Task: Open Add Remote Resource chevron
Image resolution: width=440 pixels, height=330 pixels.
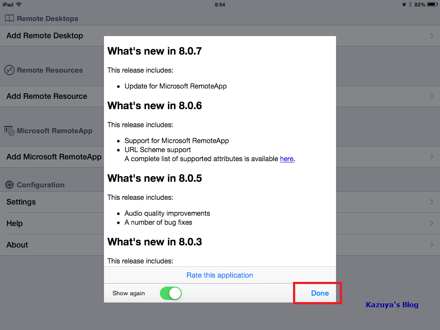Action: pos(431,96)
